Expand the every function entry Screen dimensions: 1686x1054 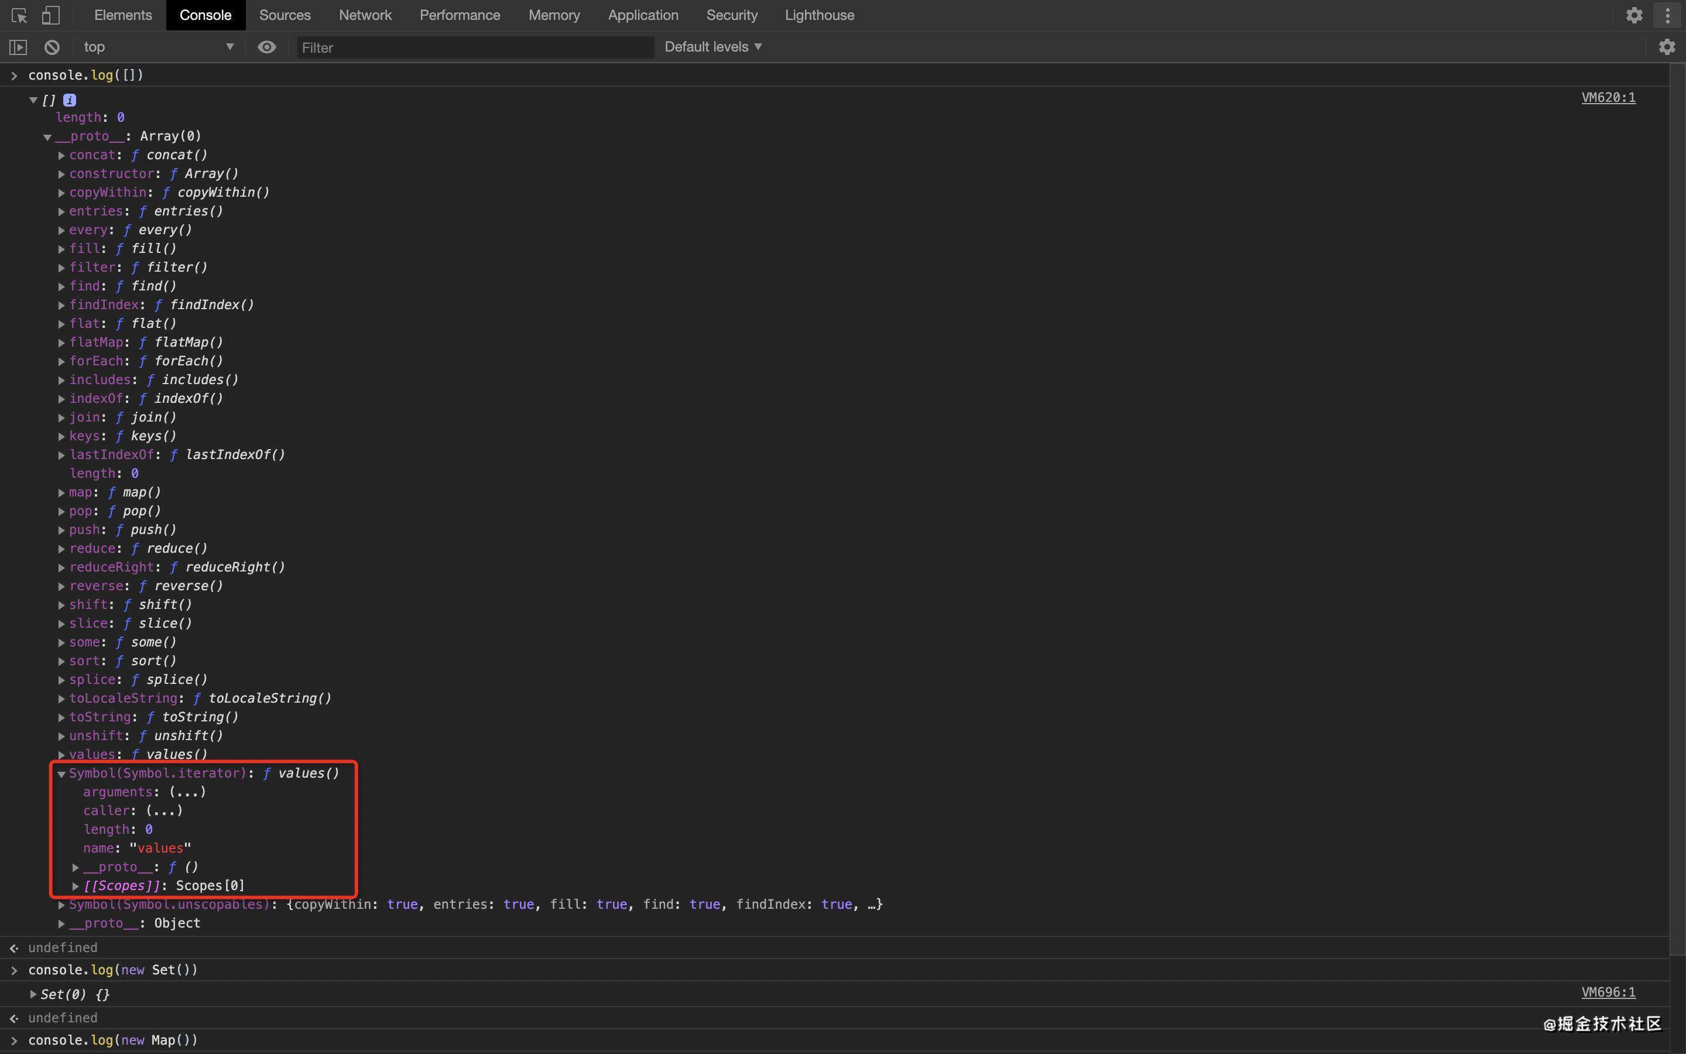pos(61,231)
